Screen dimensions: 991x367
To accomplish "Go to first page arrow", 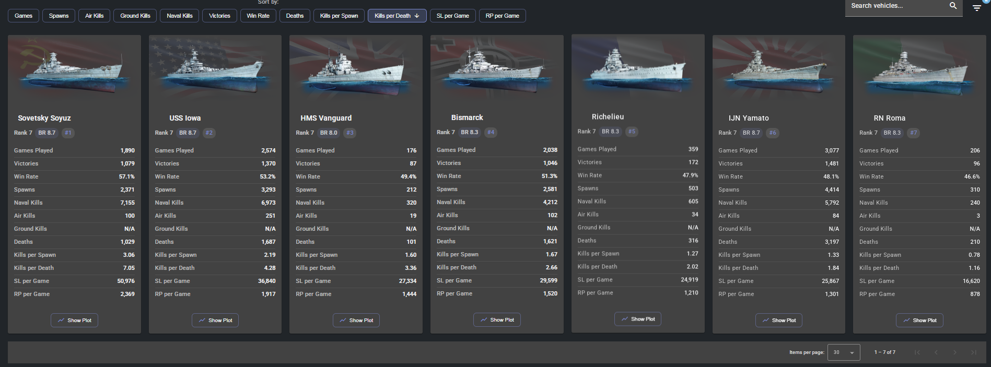I will pos(917,352).
